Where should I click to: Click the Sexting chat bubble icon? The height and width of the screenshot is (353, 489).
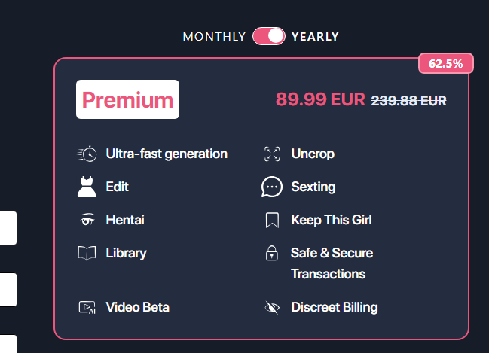coord(272,187)
